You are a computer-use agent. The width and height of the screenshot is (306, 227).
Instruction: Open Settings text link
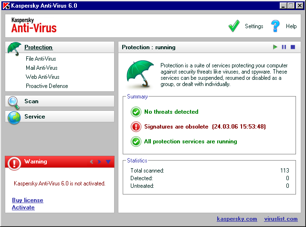coord(254,26)
